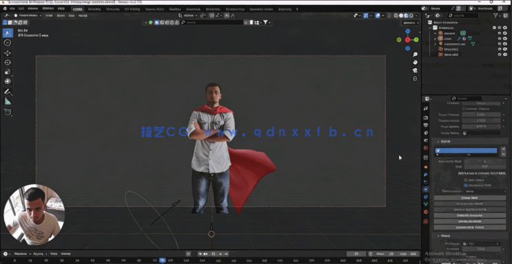Open the checkered Texture properties tab

coord(426,221)
